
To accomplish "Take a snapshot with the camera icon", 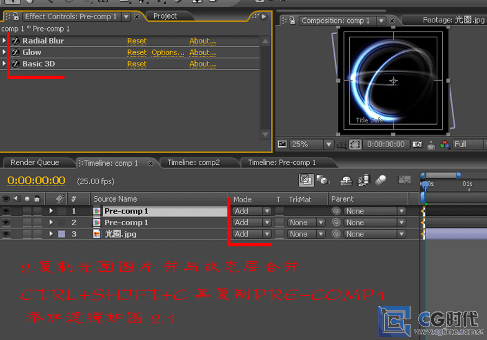I will (x=417, y=144).
